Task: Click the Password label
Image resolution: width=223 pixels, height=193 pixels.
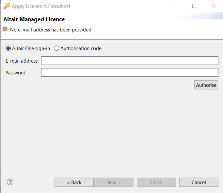Action: pos(16,73)
